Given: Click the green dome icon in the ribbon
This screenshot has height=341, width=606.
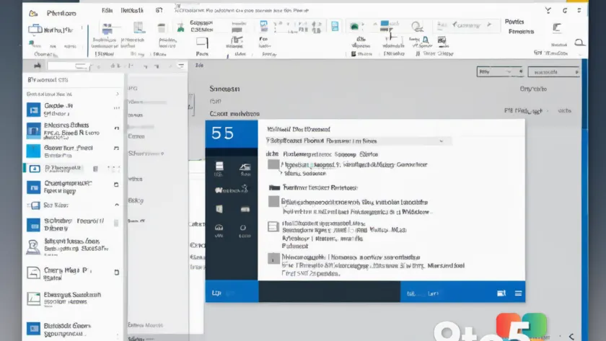Looking at the screenshot, I should (354, 26).
